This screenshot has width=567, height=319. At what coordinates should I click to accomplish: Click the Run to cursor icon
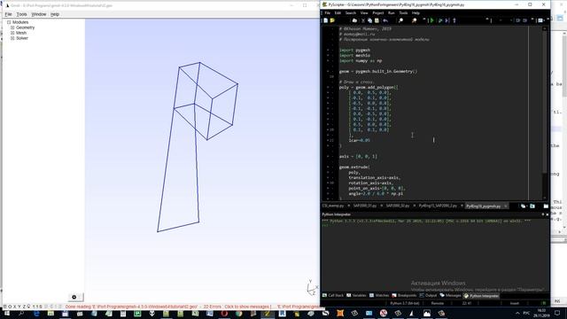447,20
